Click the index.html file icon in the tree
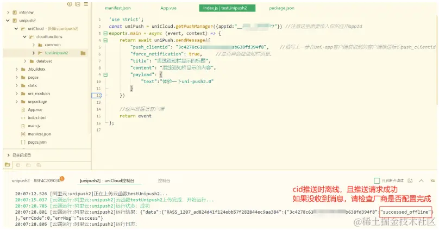439x230 pixels. click(23, 118)
